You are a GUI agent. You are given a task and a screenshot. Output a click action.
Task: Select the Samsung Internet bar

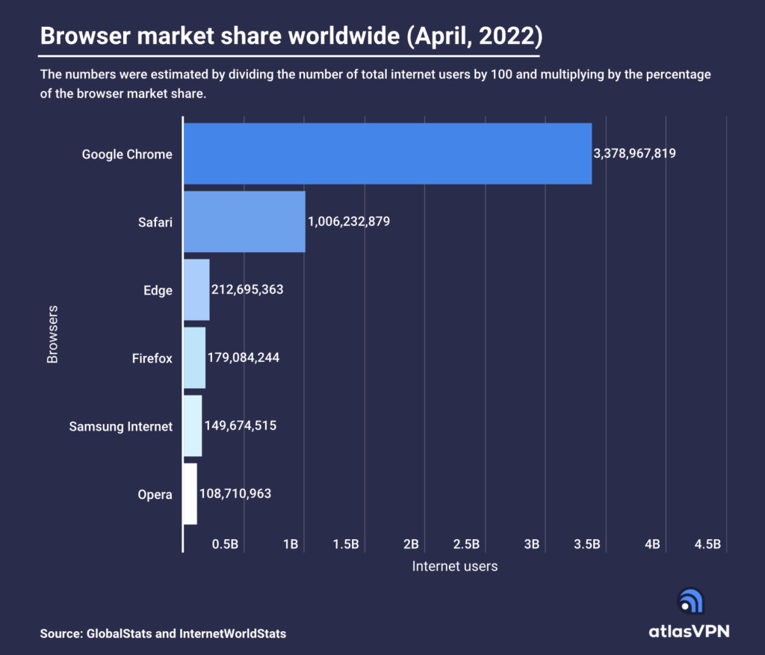193,425
